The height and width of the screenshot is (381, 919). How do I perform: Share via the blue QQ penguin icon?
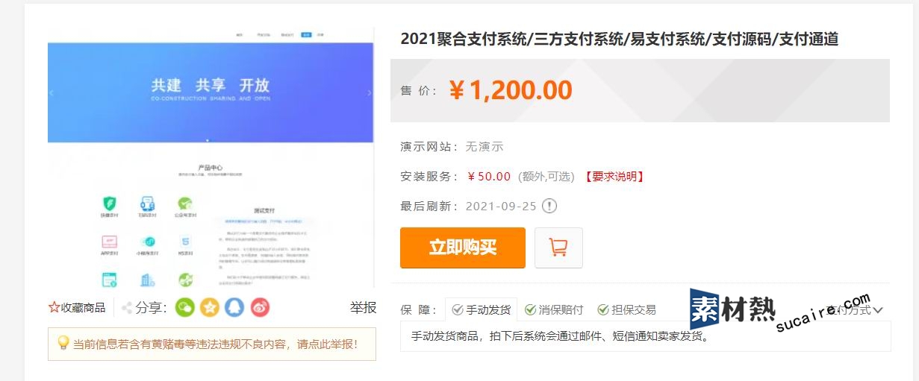[234, 307]
